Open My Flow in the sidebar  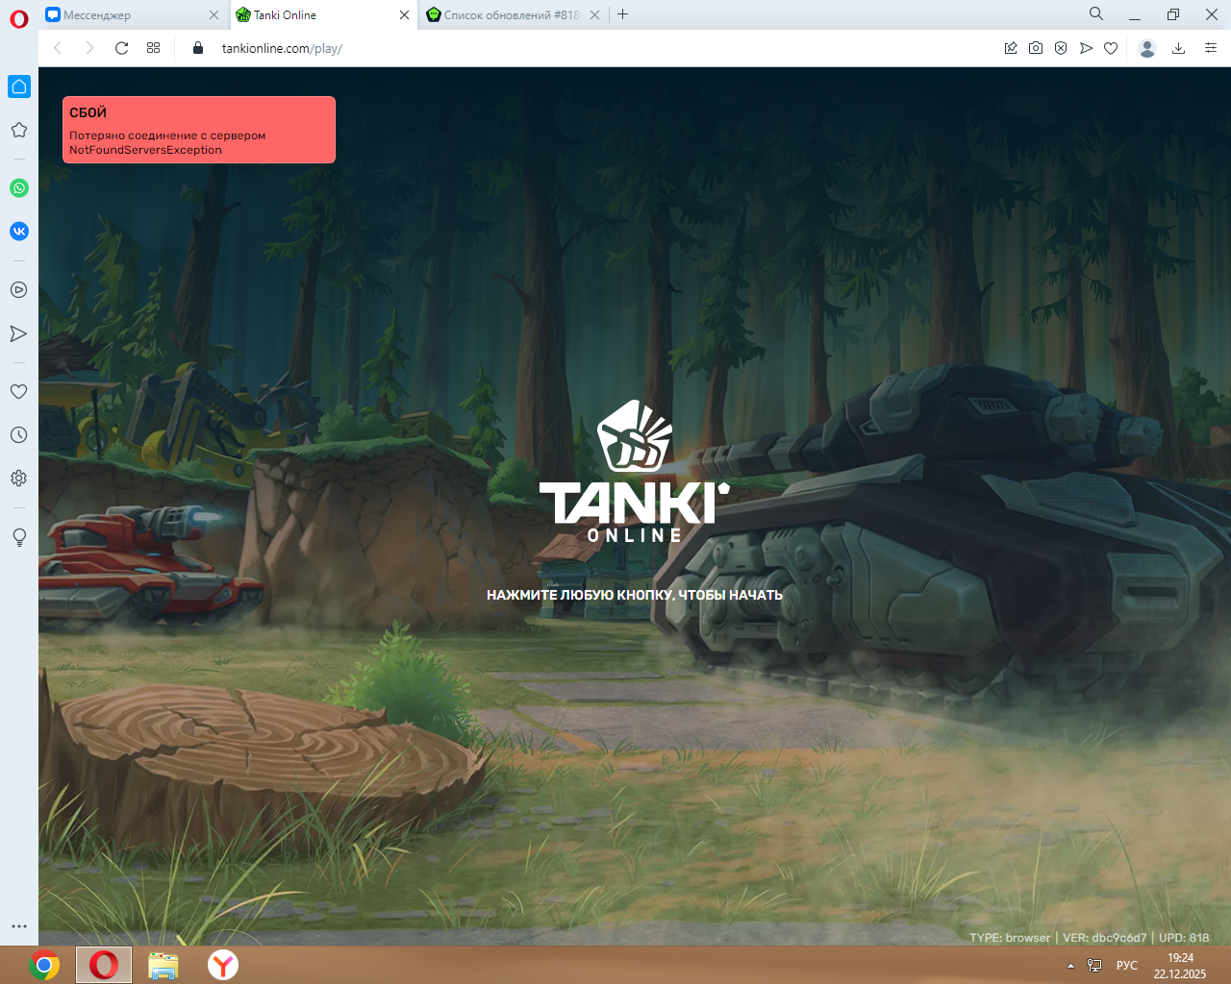pyautogui.click(x=19, y=333)
